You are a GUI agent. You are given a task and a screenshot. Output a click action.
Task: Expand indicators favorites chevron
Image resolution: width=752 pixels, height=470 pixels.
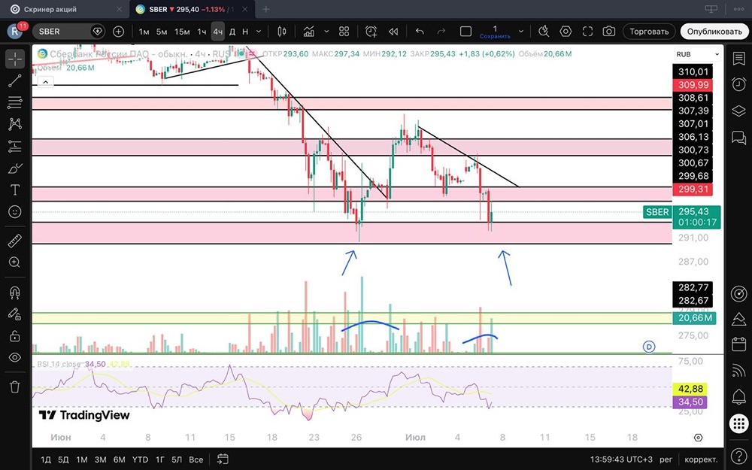pos(326,32)
